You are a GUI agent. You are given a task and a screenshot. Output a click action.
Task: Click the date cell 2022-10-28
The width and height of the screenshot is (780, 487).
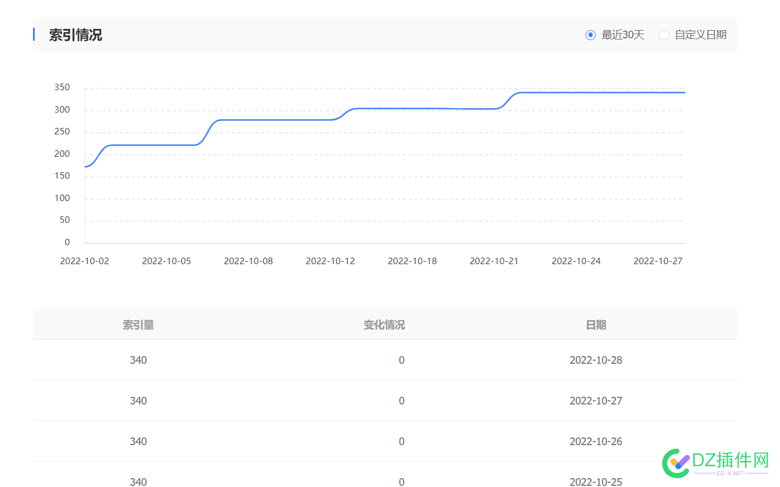pyautogui.click(x=596, y=360)
